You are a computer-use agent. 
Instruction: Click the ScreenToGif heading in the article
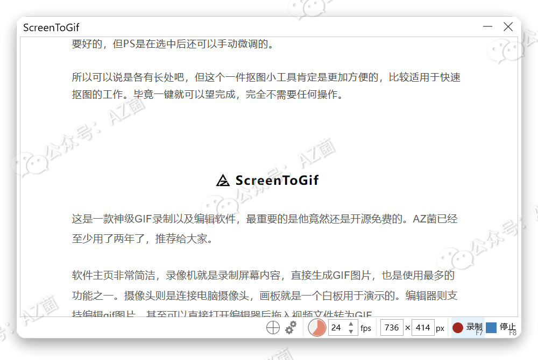pos(277,181)
